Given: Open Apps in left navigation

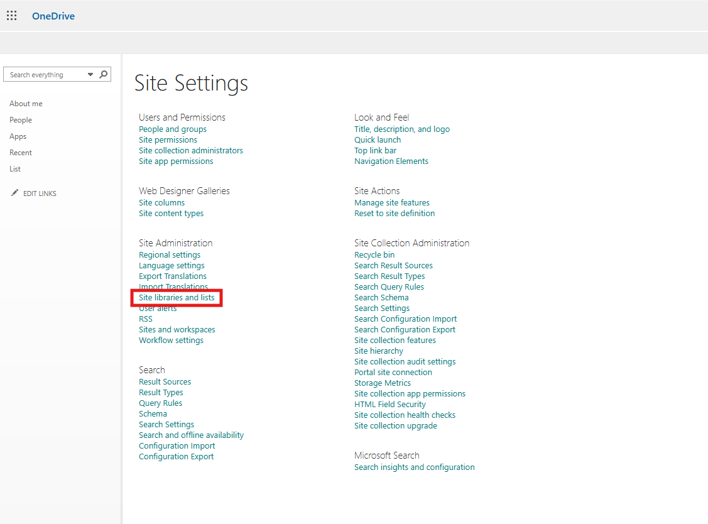Looking at the screenshot, I should 18,136.
